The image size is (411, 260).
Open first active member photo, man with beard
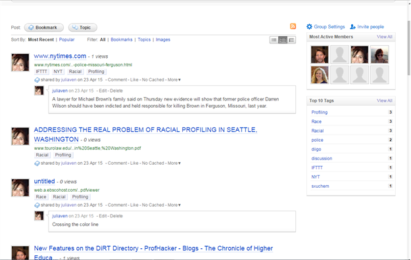320,54
